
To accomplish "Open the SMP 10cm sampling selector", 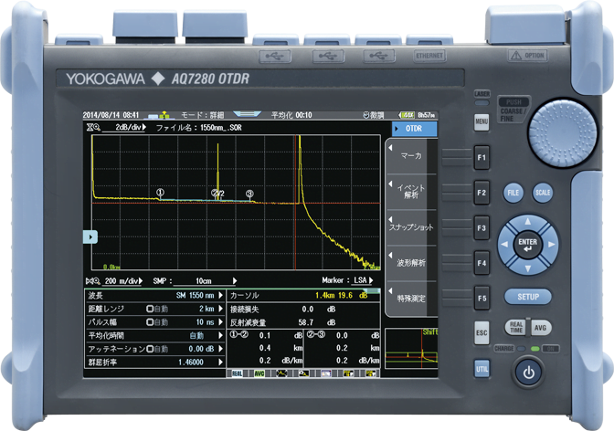I will 206,281.
